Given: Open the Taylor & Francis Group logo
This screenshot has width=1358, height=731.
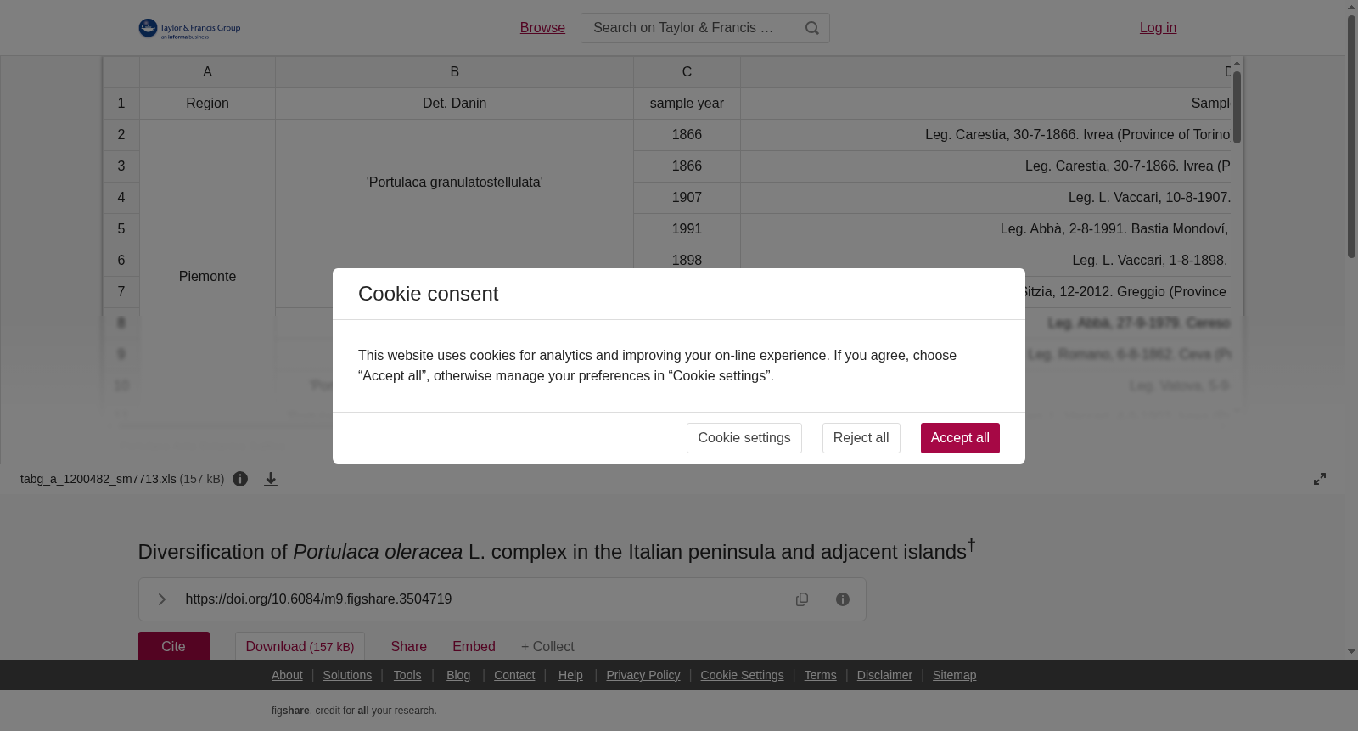Looking at the screenshot, I should point(190,29).
